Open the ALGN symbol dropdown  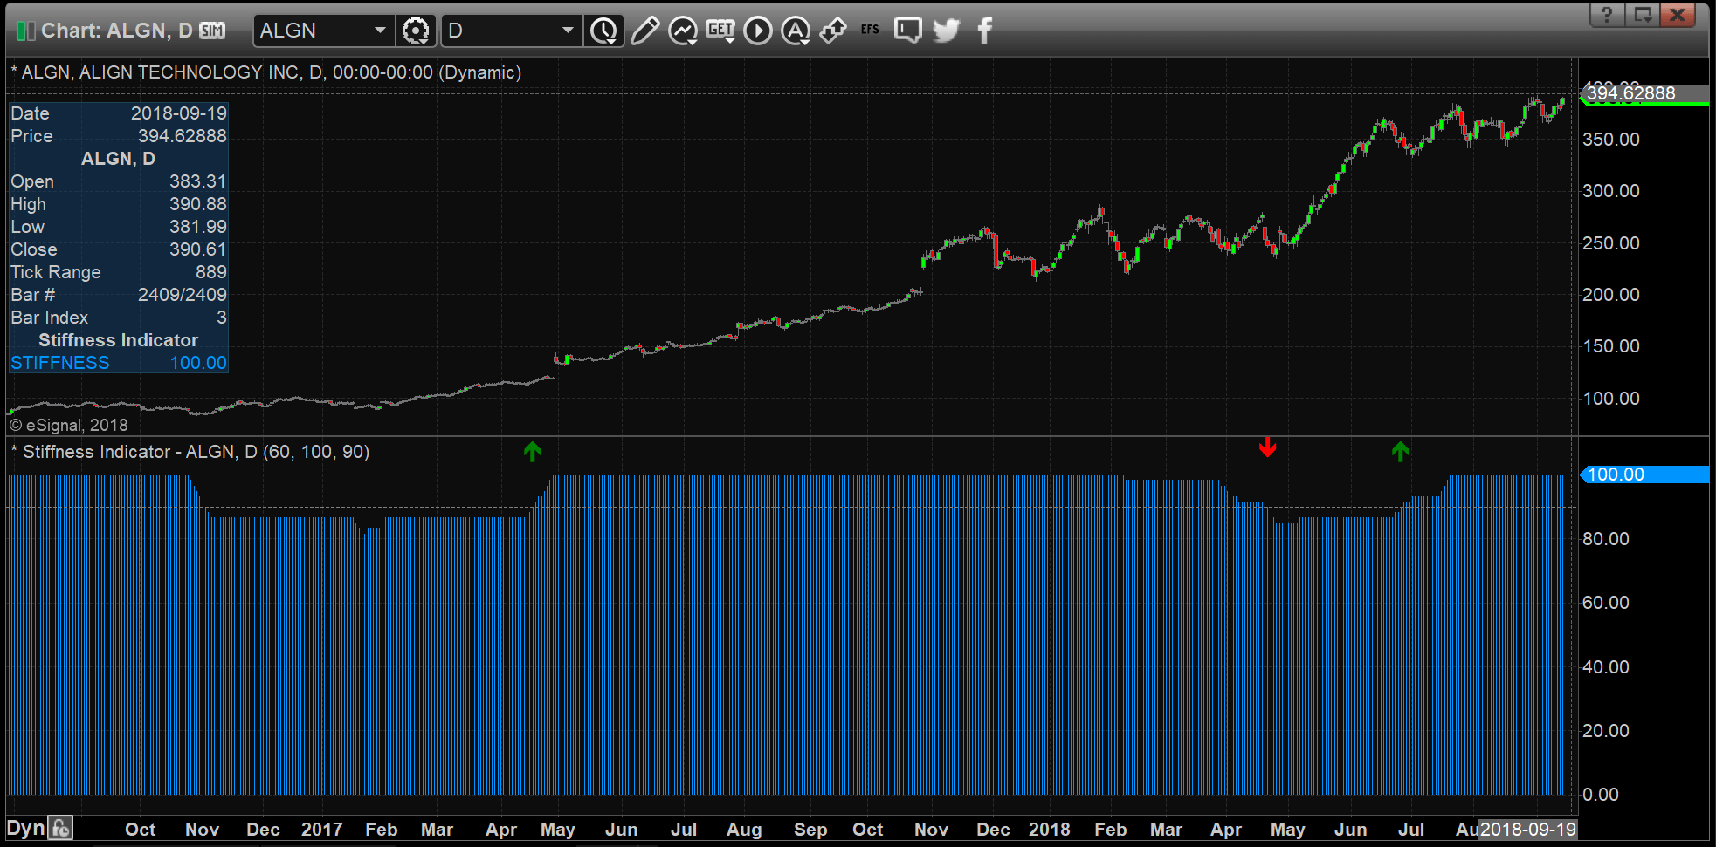tap(380, 31)
